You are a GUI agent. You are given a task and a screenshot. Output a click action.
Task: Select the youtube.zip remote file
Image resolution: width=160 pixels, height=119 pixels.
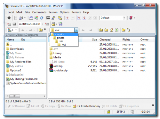59,71
